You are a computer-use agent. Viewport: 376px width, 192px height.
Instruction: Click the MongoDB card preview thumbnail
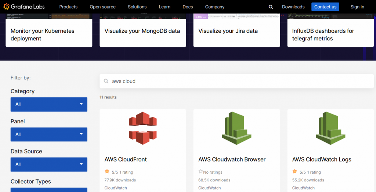(143, 16)
